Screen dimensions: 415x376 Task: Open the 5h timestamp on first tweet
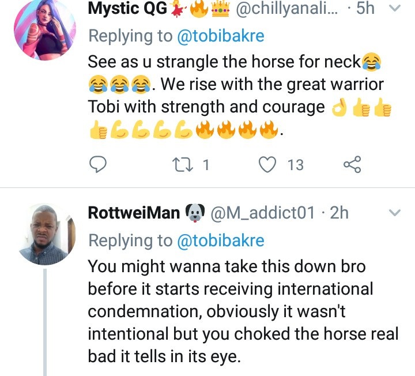(x=365, y=9)
